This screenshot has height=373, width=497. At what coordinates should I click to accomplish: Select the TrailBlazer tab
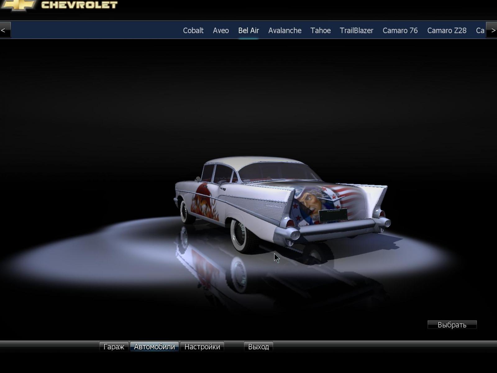(x=356, y=30)
